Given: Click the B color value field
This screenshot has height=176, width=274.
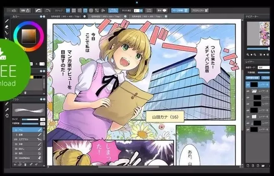Looking at the screenshot, I should 42,64.
